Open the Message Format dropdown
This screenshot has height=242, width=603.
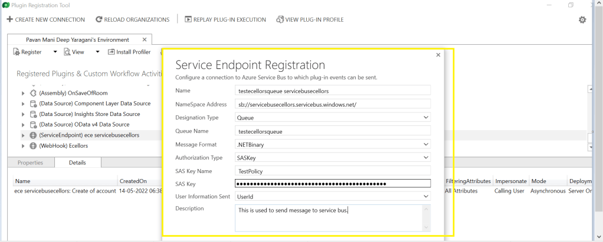coord(333,144)
